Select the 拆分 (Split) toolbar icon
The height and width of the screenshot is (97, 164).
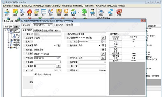click(x=44, y=12)
